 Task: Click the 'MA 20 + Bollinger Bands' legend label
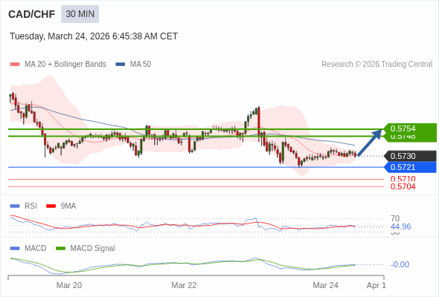click(65, 65)
